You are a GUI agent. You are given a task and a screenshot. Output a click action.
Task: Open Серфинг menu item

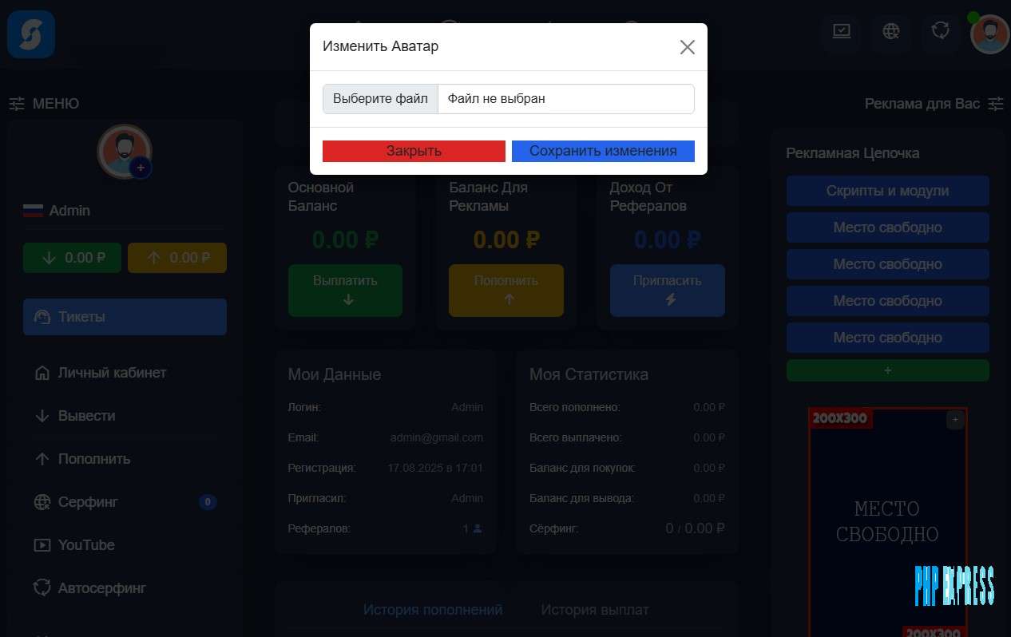click(x=125, y=502)
